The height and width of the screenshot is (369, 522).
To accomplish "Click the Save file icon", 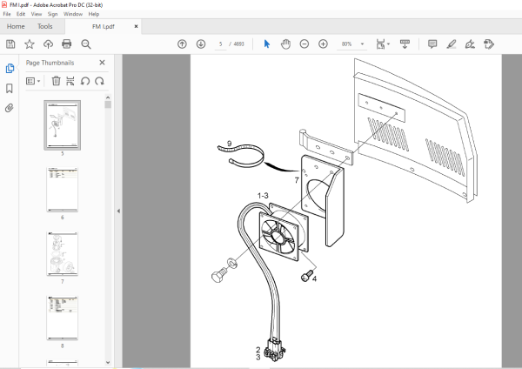I will pyautogui.click(x=10, y=44).
